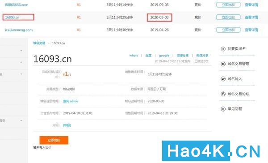Click publish time 2019-04-10 02:31:01 in the details table
268x163 pixels.
(x=78, y=113)
